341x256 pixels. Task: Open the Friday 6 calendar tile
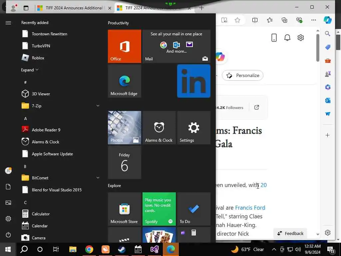(125, 162)
